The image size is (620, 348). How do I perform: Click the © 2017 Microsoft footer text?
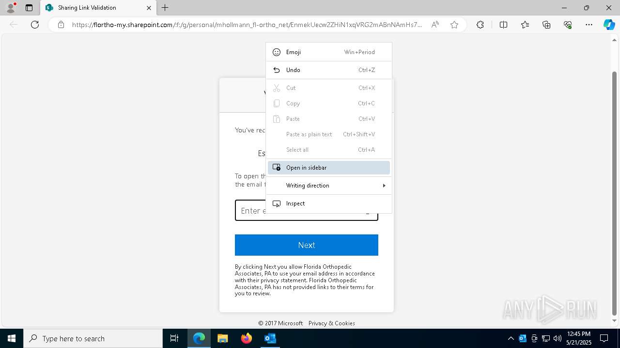[x=280, y=323]
